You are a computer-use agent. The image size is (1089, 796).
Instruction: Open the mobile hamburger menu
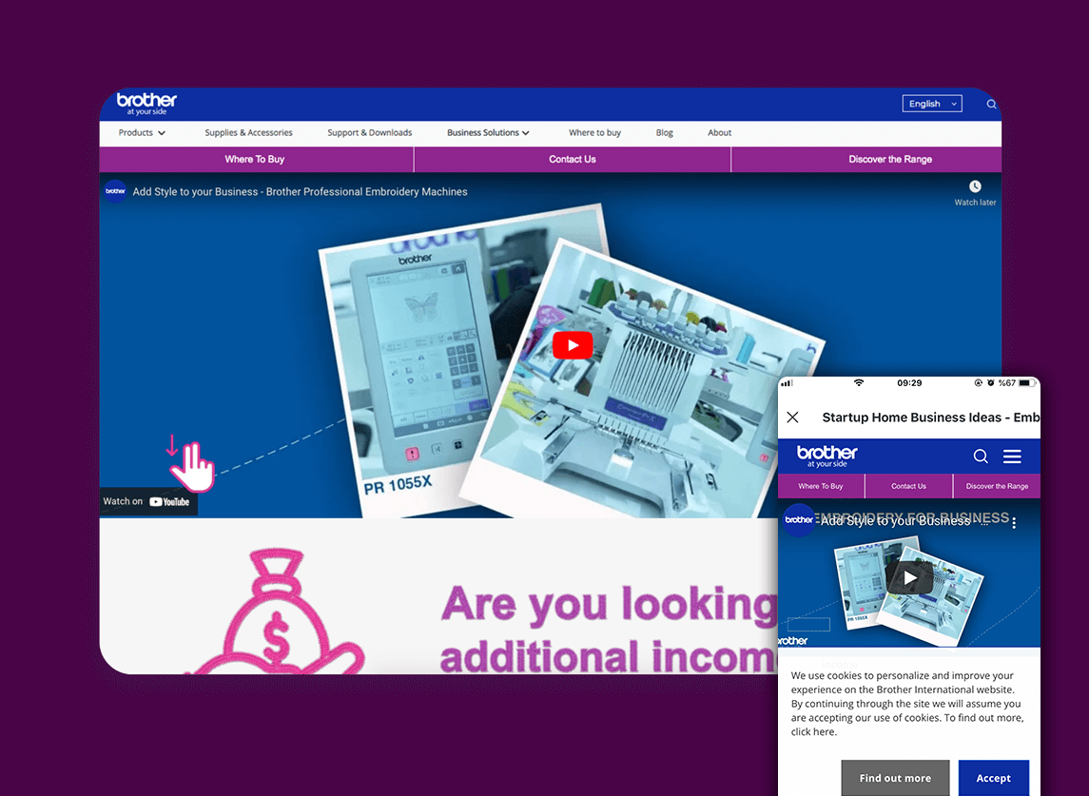pyautogui.click(x=1012, y=456)
